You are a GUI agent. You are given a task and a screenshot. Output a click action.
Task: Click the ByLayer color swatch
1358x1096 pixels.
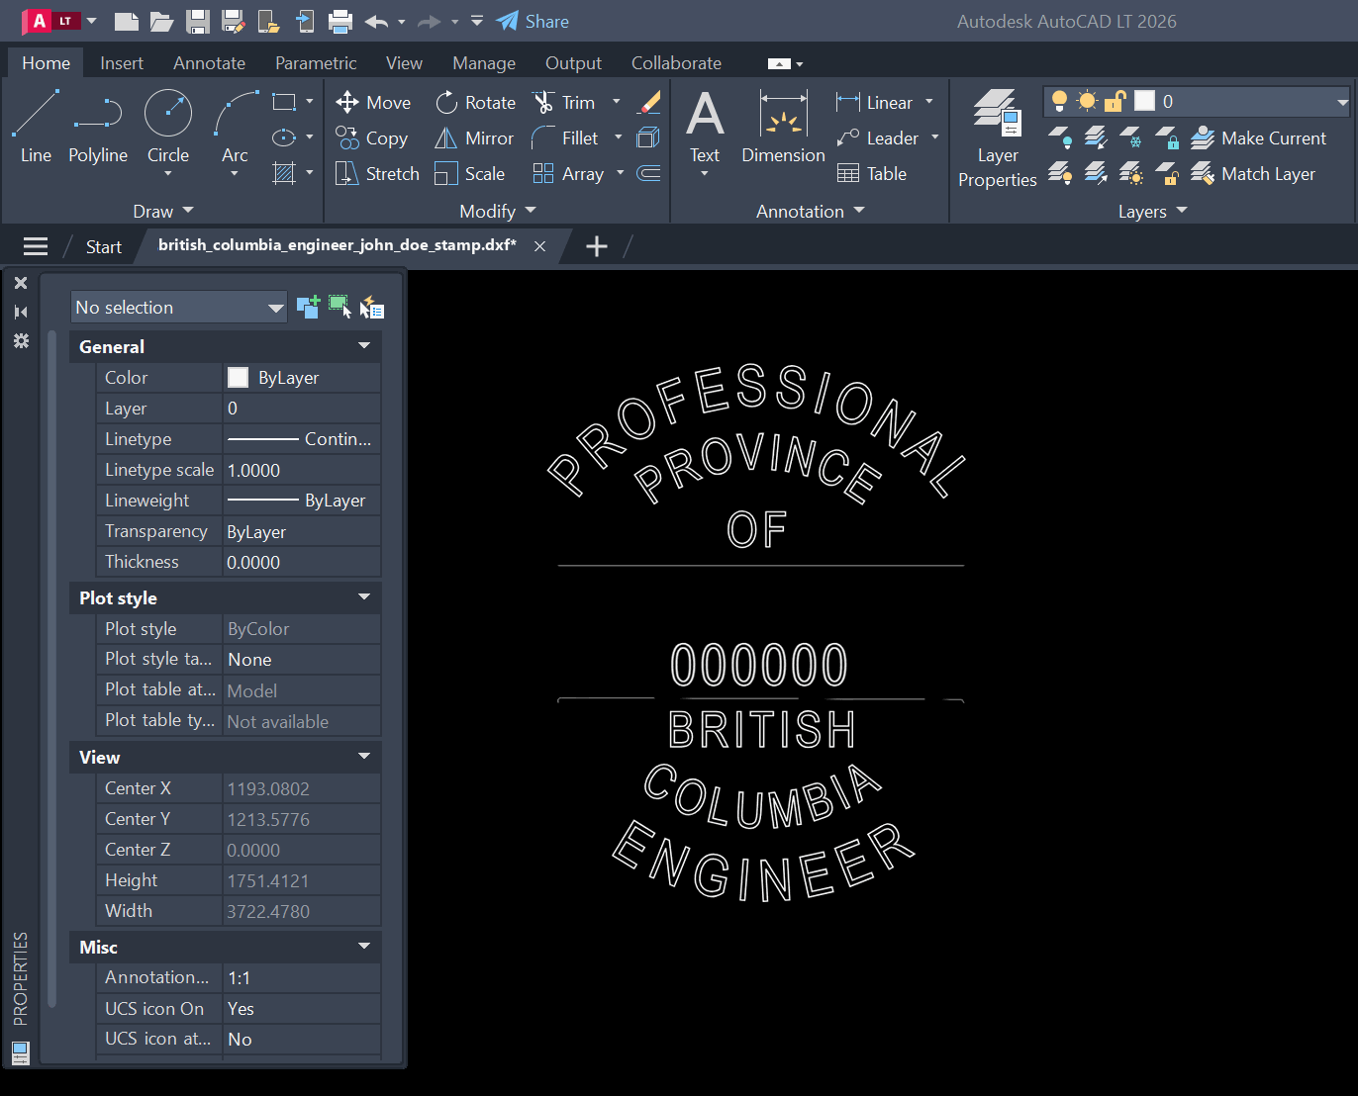pos(238,377)
